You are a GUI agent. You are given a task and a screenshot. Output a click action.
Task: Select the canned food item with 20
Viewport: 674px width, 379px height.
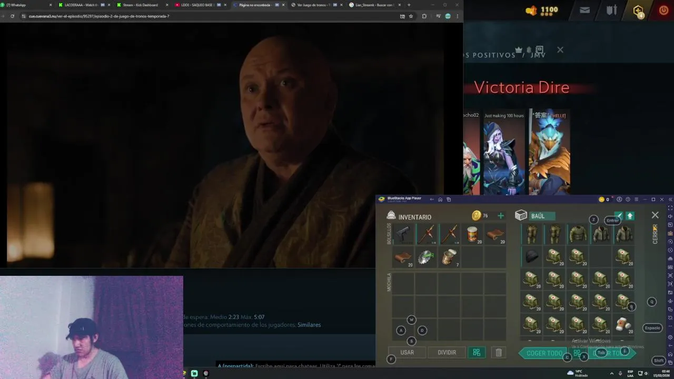(472, 234)
